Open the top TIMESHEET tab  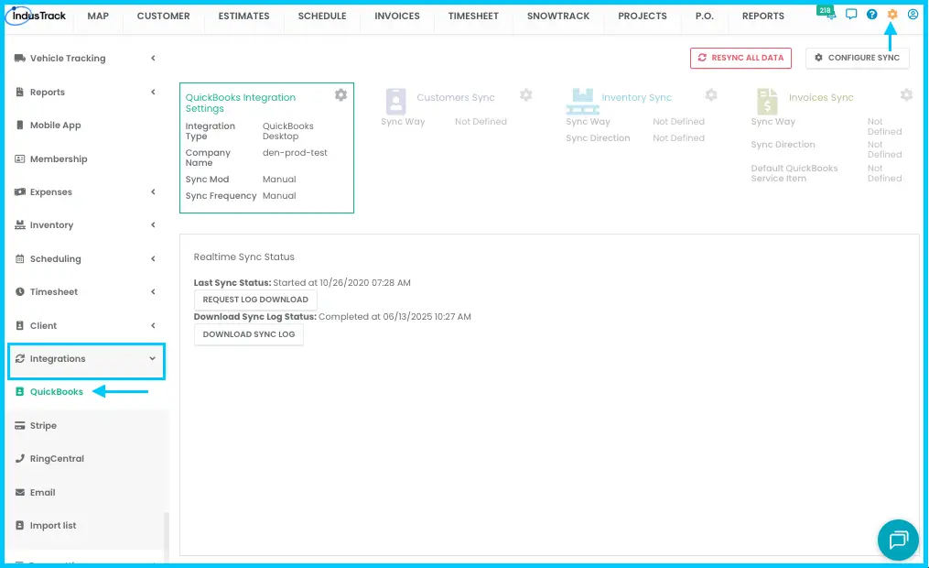click(x=474, y=16)
